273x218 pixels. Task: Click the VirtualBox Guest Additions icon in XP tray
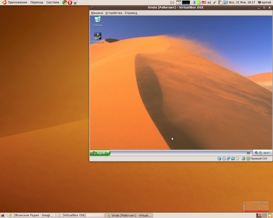click(260, 153)
